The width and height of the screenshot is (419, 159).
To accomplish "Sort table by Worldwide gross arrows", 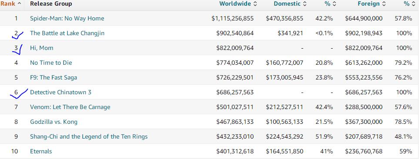I will point(255,4).
